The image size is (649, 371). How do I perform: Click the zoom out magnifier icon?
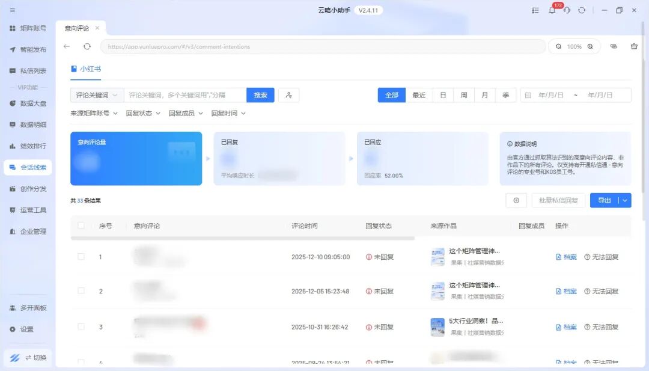coord(559,46)
